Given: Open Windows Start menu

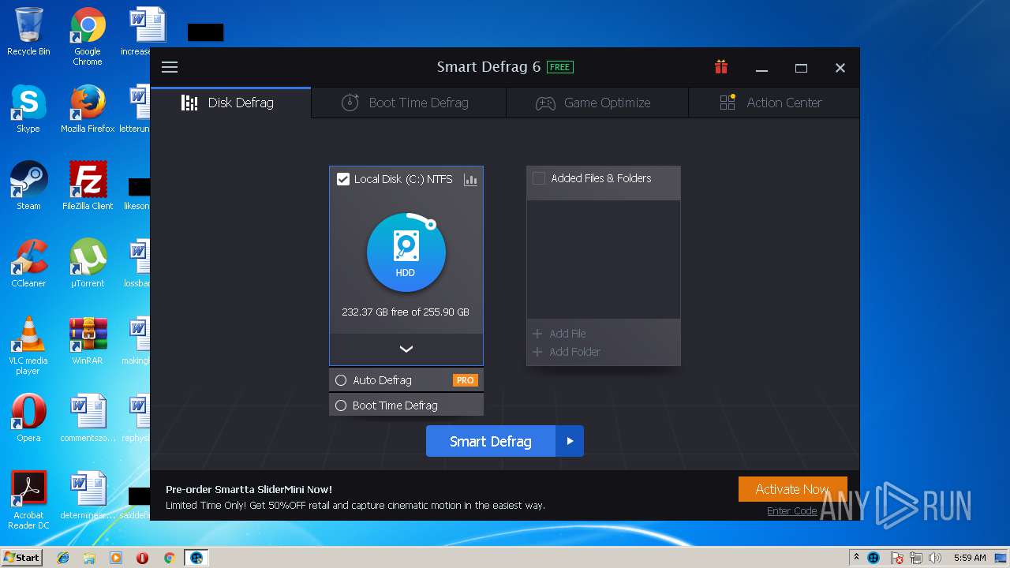Looking at the screenshot, I should [x=21, y=557].
